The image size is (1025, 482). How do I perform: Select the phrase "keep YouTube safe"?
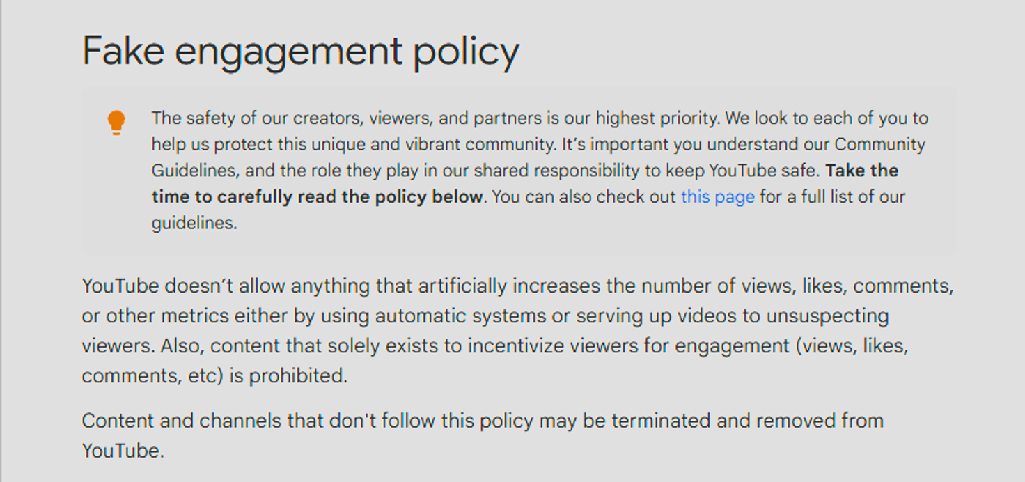[x=744, y=171]
